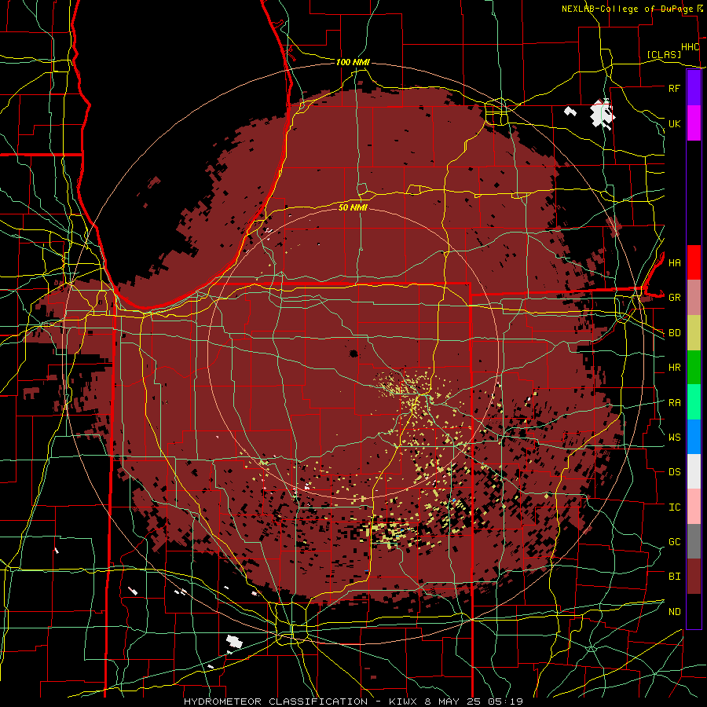
Task: Click the HHC product code label
Action: click(690, 47)
